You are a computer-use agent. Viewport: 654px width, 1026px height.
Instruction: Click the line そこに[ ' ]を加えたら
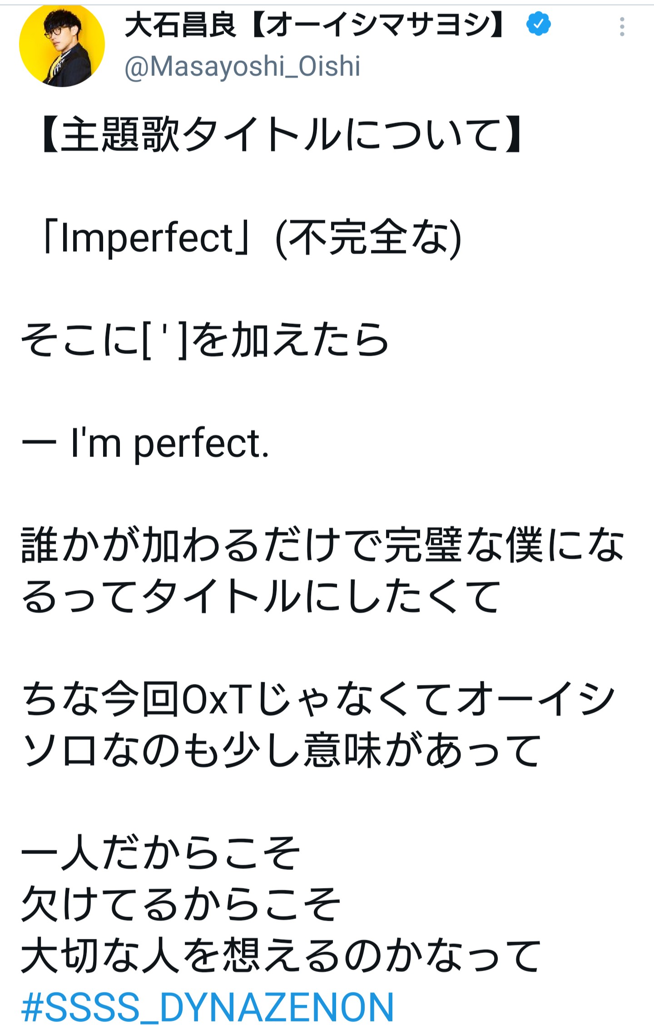[x=205, y=340]
